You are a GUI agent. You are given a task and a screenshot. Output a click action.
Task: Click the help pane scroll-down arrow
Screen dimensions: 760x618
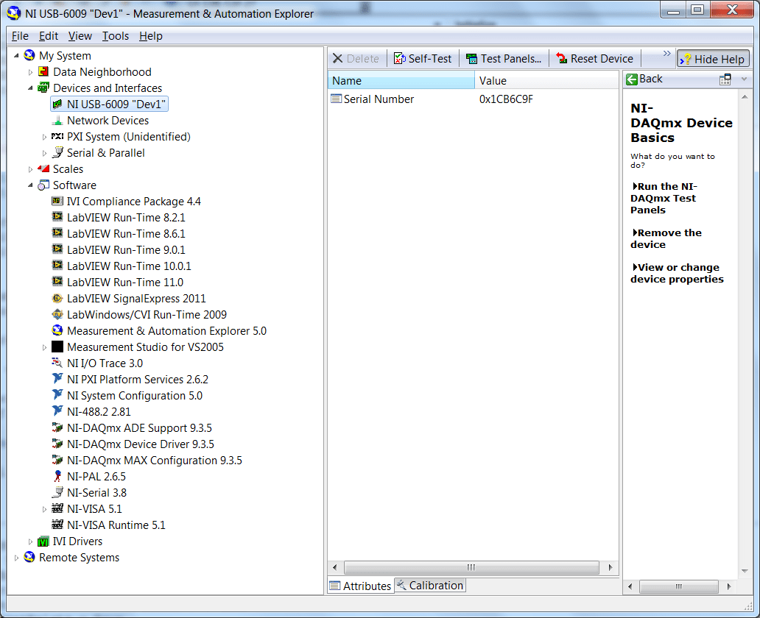[x=745, y=571]
